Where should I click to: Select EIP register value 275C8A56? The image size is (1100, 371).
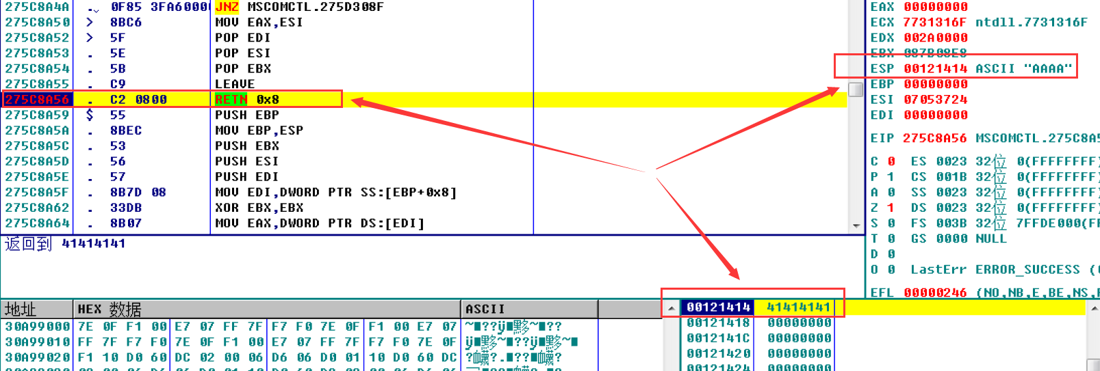pos(935,138)
